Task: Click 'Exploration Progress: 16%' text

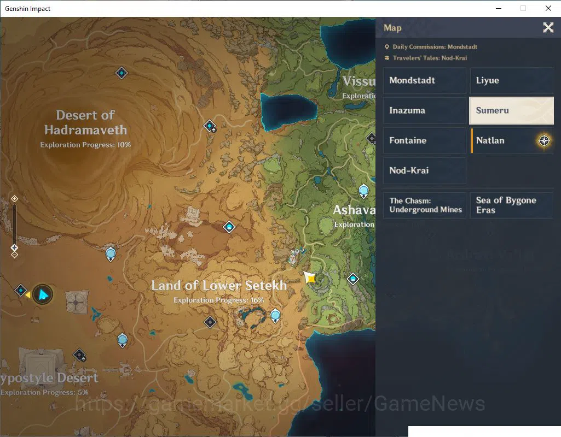Action: [x=218, y=300]
